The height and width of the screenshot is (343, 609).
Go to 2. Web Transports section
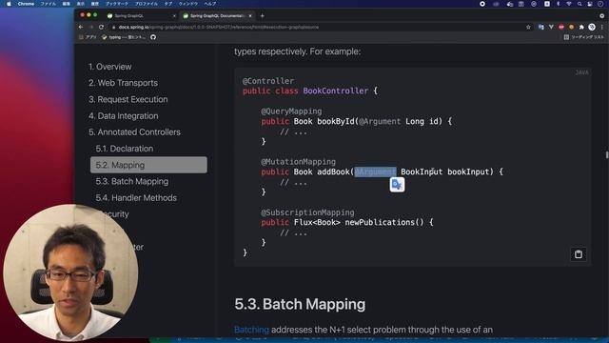coord(123,83)
